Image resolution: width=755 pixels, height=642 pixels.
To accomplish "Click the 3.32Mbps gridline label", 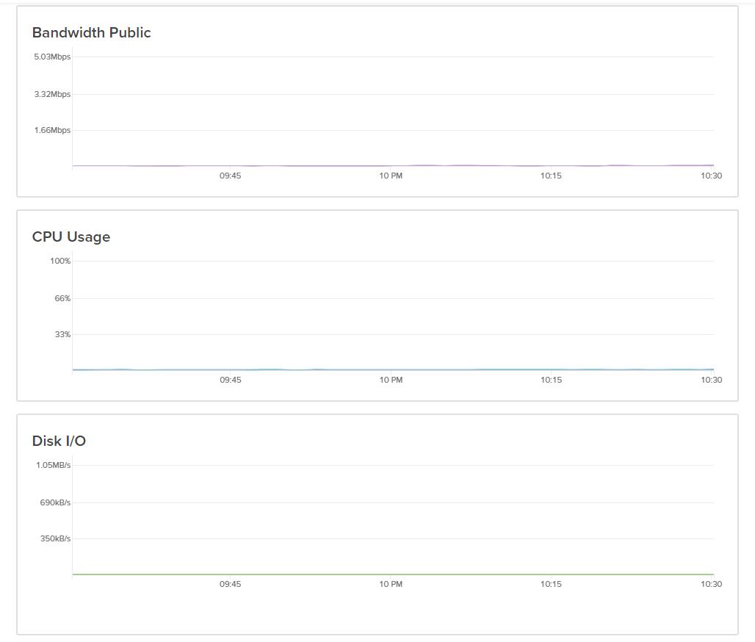I will pos(52,95).
